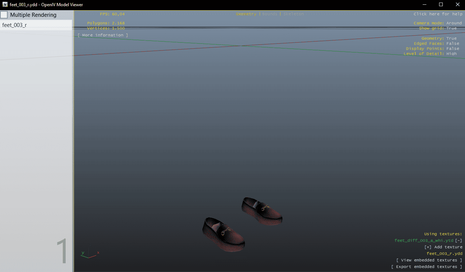This screenshot has width=465, height=272.
Task: Toggle Display Points setting
Action: coord(453,48)
